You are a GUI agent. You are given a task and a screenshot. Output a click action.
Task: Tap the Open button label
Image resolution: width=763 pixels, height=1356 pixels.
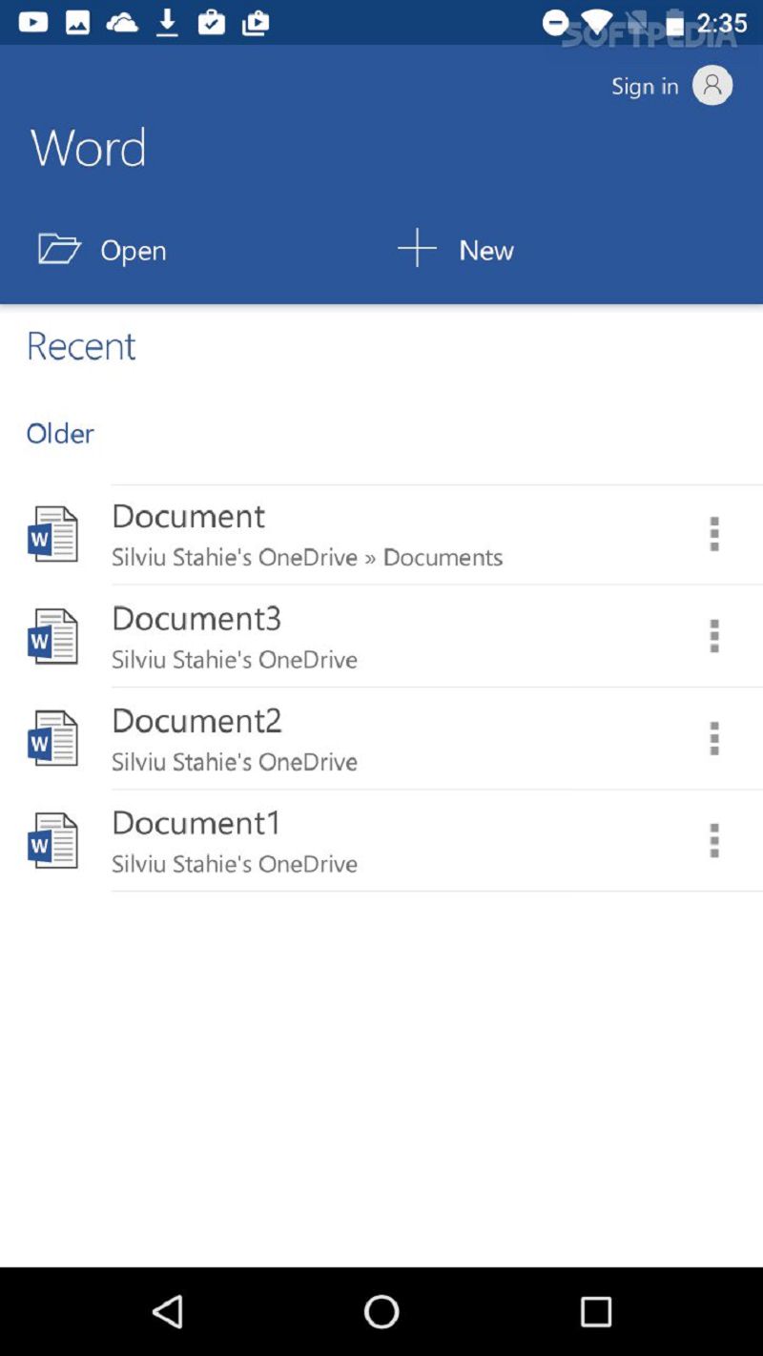click(134, 250)
